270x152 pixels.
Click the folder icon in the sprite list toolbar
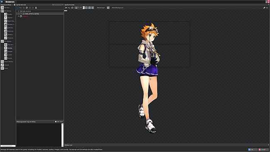tap(24, 8)
